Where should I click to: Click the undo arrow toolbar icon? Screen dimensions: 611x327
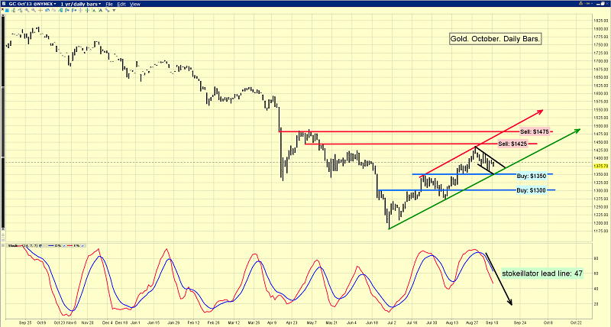click(x=47, y=10)
